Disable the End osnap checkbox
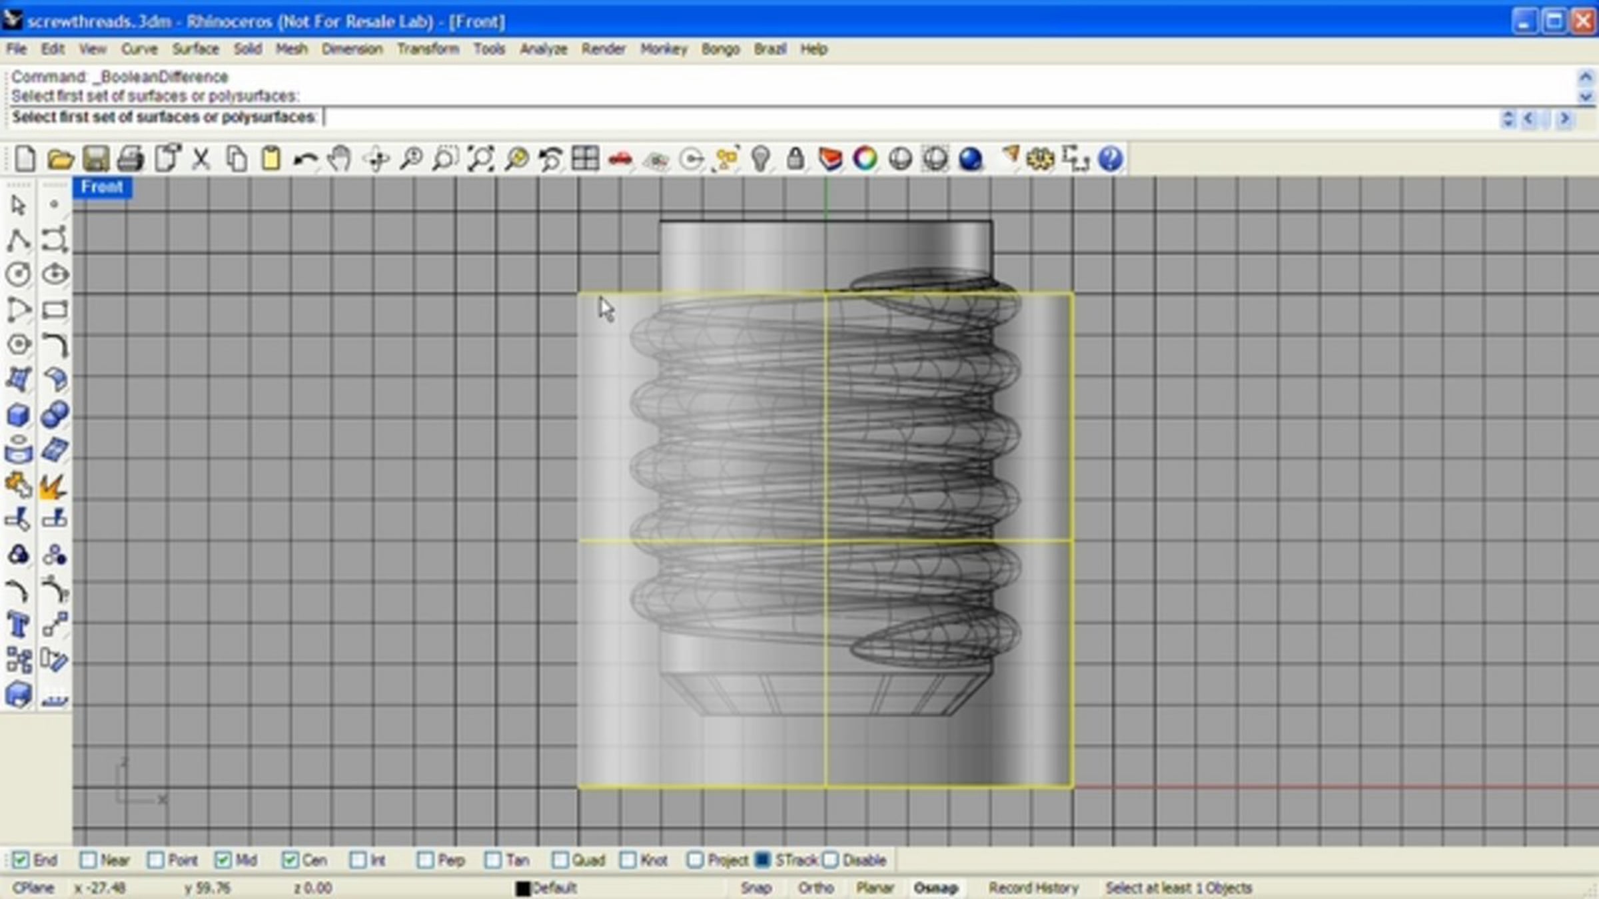This screenshot has height=899, width=1599. click(21, 860)
